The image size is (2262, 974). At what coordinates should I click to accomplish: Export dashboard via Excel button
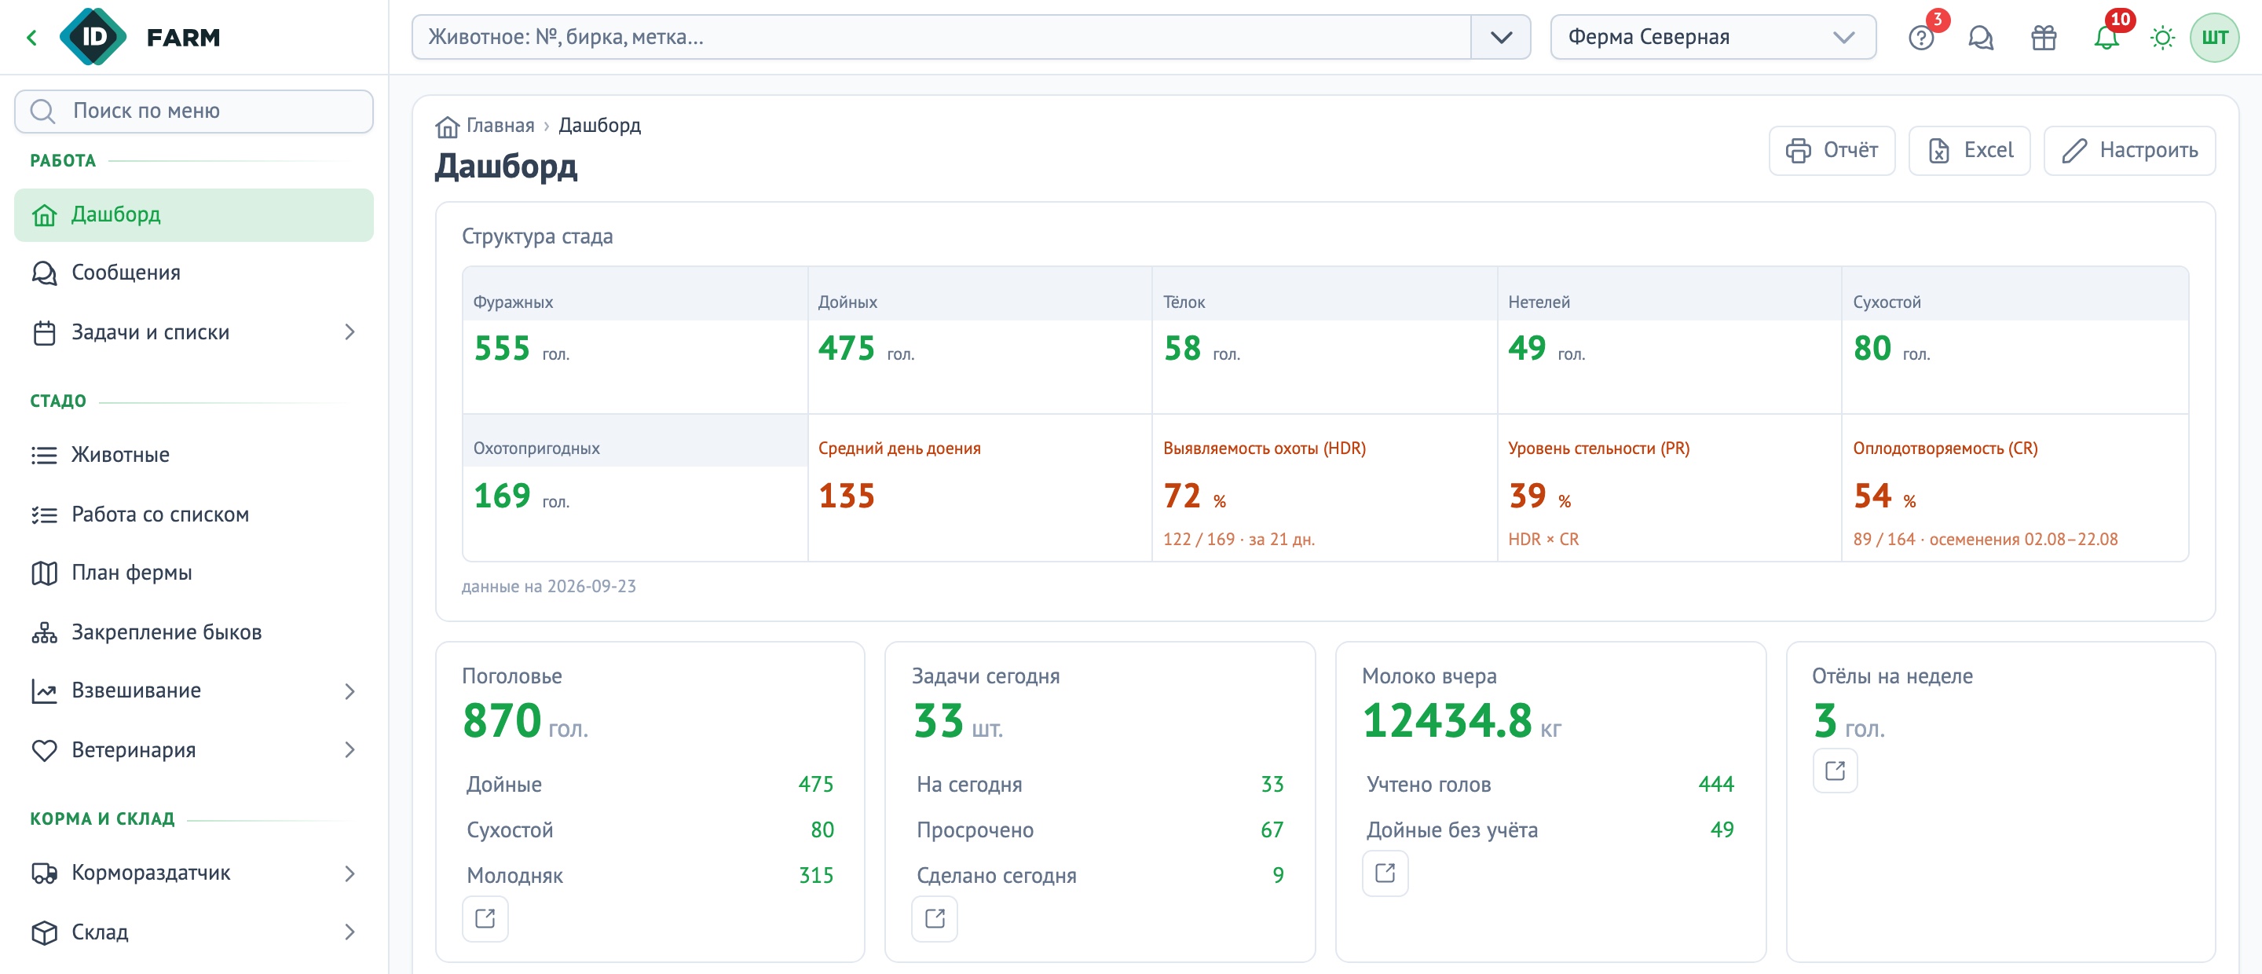(1969, 150)
